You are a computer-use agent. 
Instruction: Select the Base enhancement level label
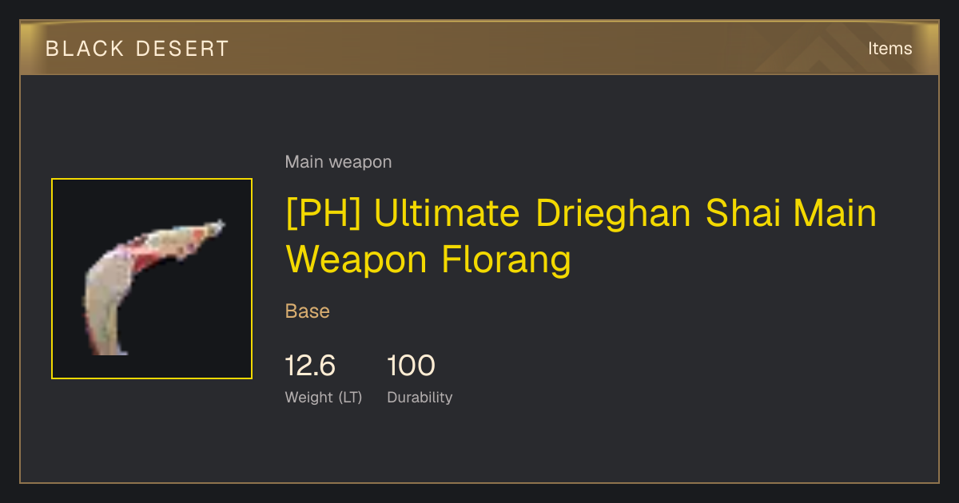308,311
